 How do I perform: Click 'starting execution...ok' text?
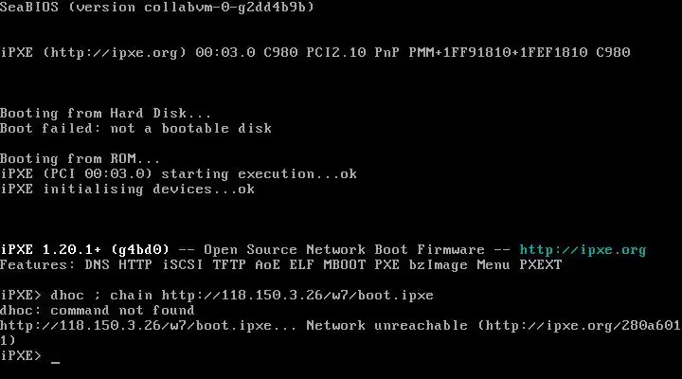click(260, 174)
